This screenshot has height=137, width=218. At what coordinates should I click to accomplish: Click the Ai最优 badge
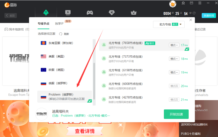[150, 43]
